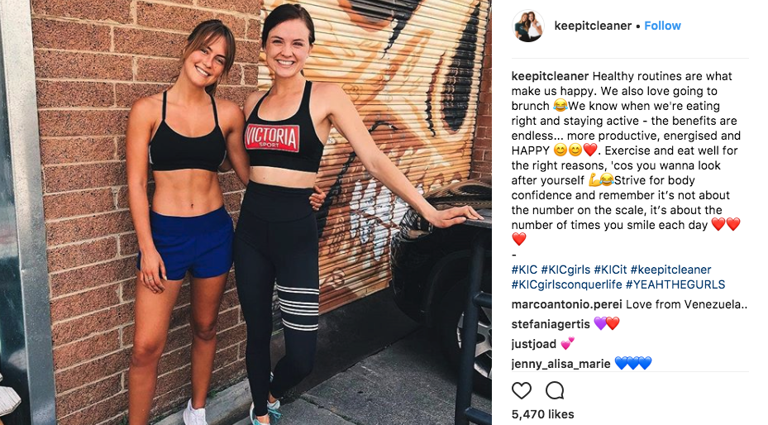Image resolution: width=768 pixels, height=425 pixels.
Task: Open the keepitcleaner profile avatar
Action: (528, 26)
